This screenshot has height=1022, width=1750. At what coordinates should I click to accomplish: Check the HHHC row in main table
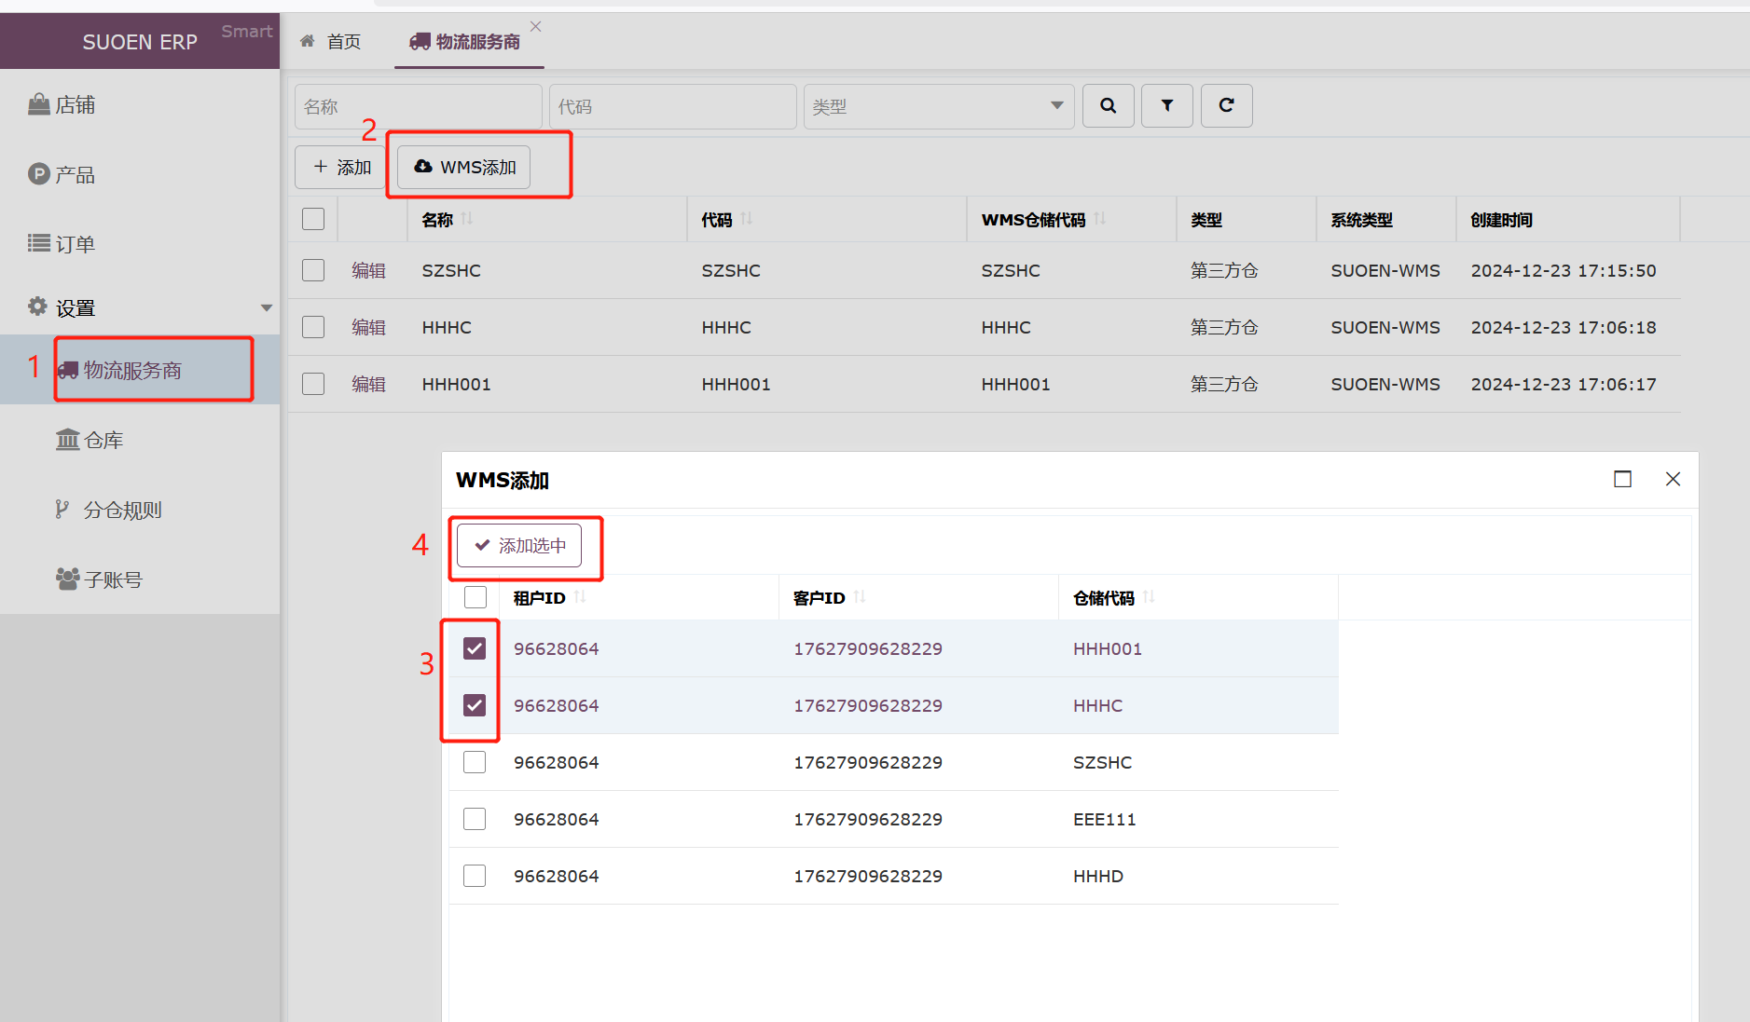click(313, 327)
